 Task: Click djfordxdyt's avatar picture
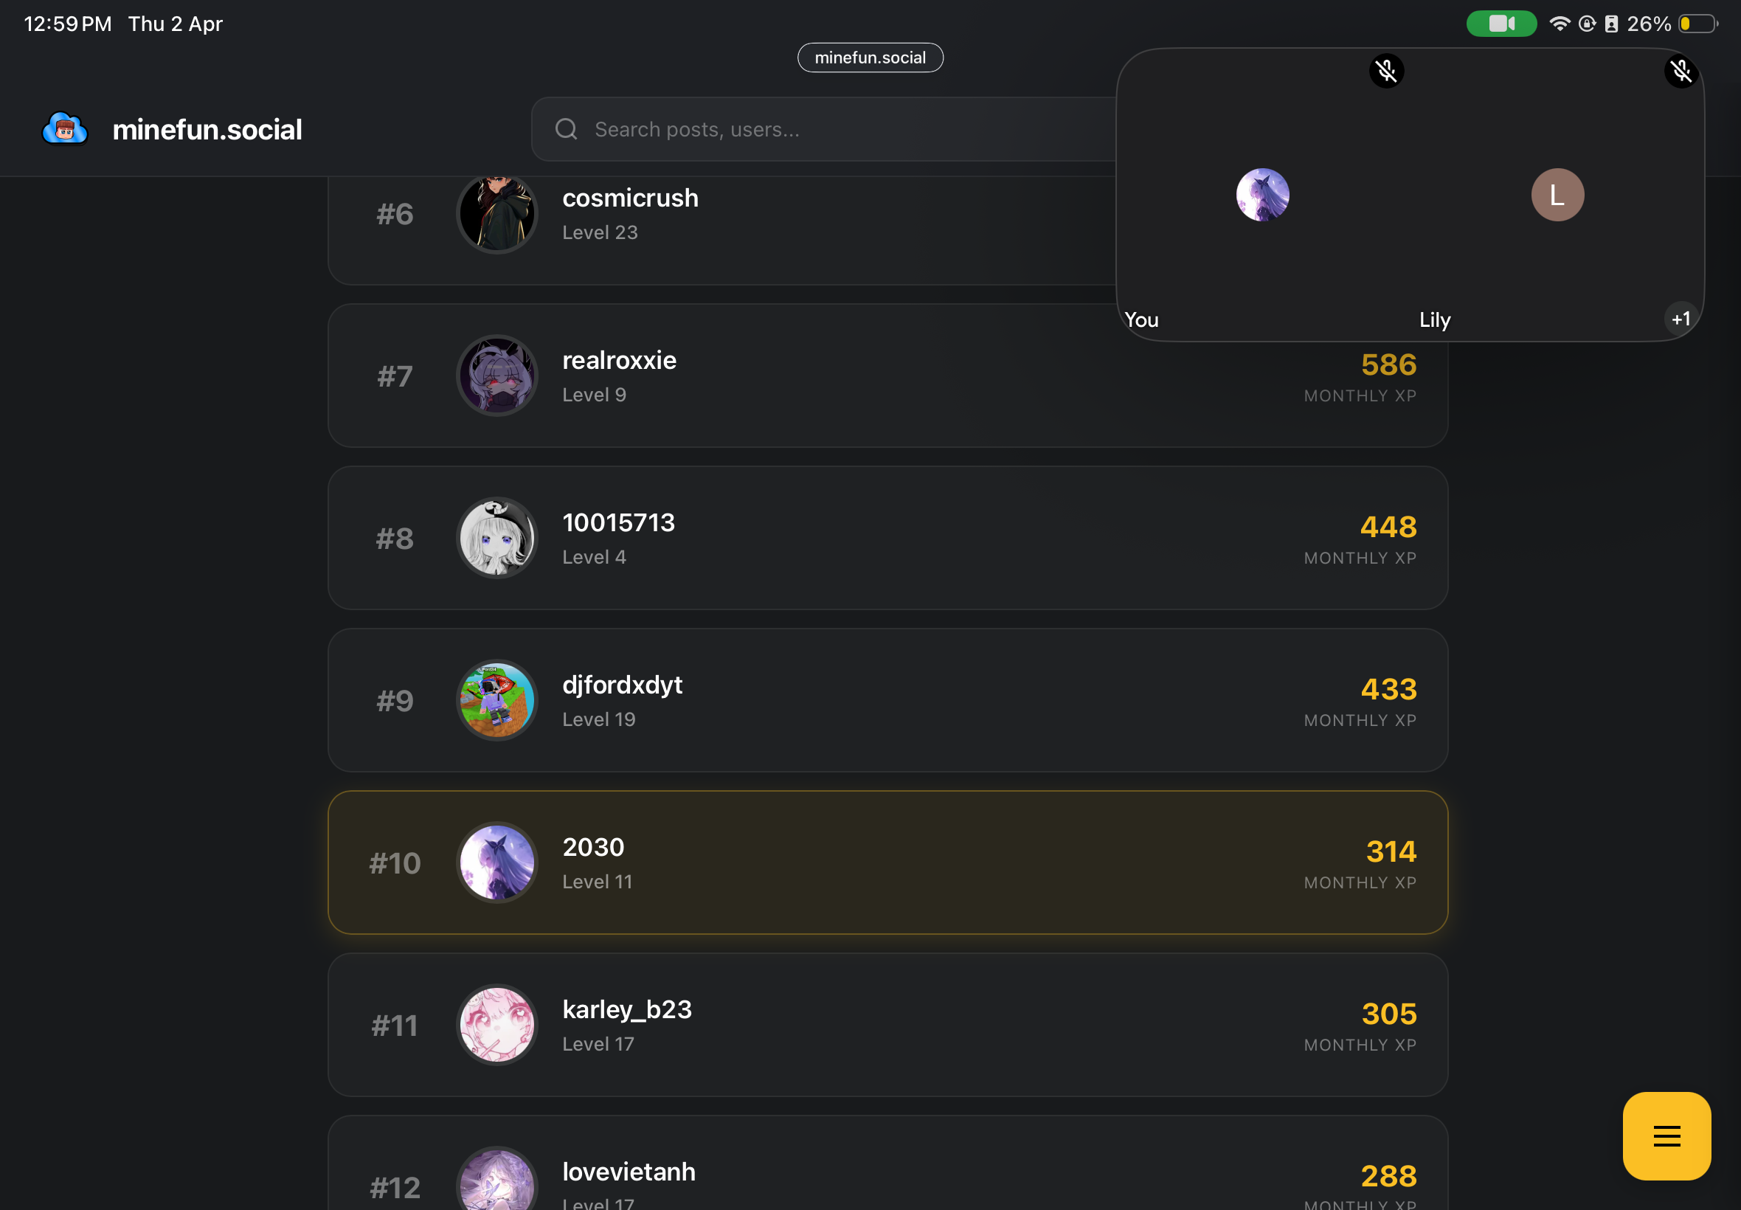click(x=497, y=700)
